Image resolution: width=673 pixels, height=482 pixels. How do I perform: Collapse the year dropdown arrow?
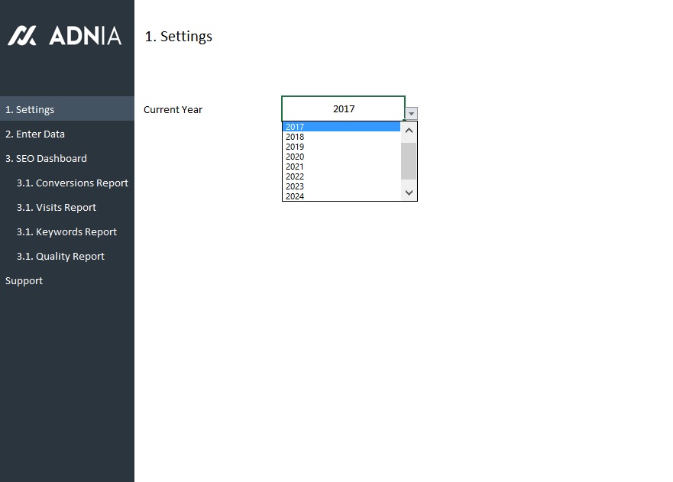coord(412,114)
